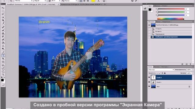Select the Shape tool

click(x=3, y=62)
